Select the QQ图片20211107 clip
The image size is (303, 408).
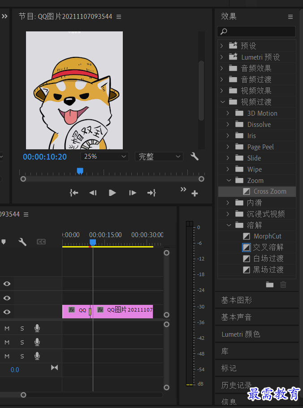(123, 312)
